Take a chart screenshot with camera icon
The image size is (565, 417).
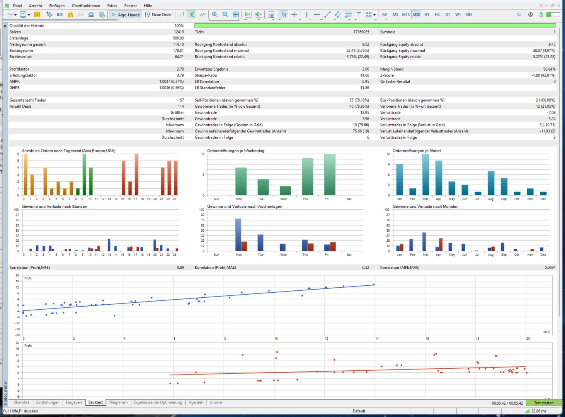click(271, 15)
